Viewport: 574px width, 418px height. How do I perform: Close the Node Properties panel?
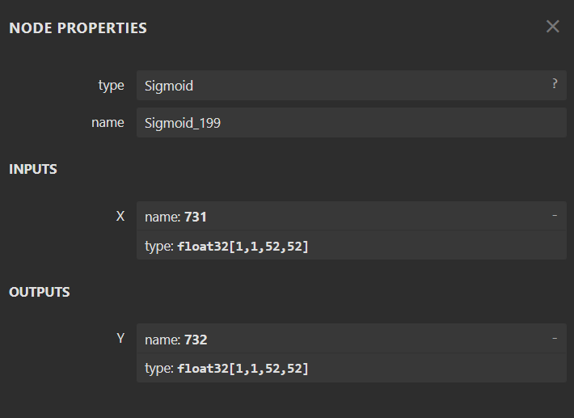[553, 27]
